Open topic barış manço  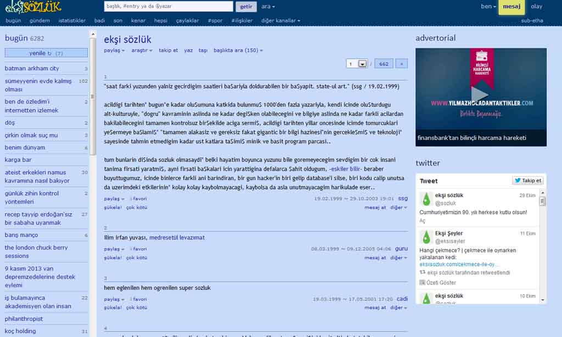(x=21, y=235)
